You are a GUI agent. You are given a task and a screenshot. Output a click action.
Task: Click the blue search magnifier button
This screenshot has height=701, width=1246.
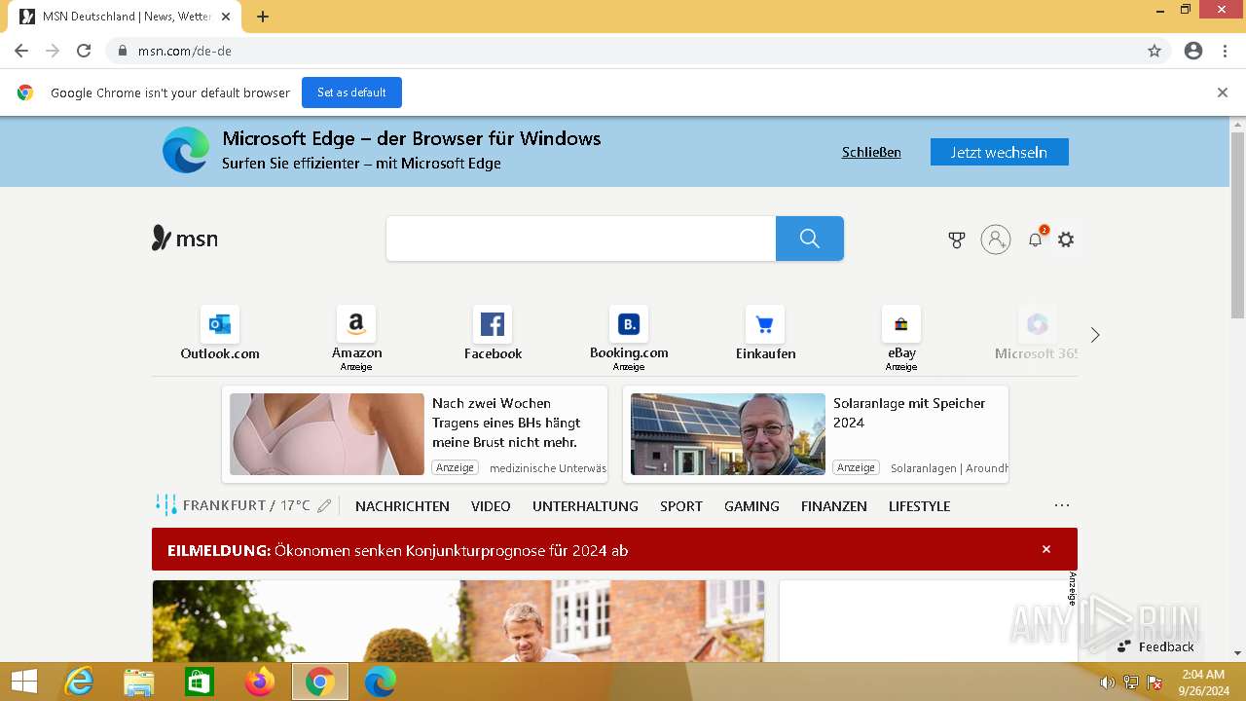point(809,239)
